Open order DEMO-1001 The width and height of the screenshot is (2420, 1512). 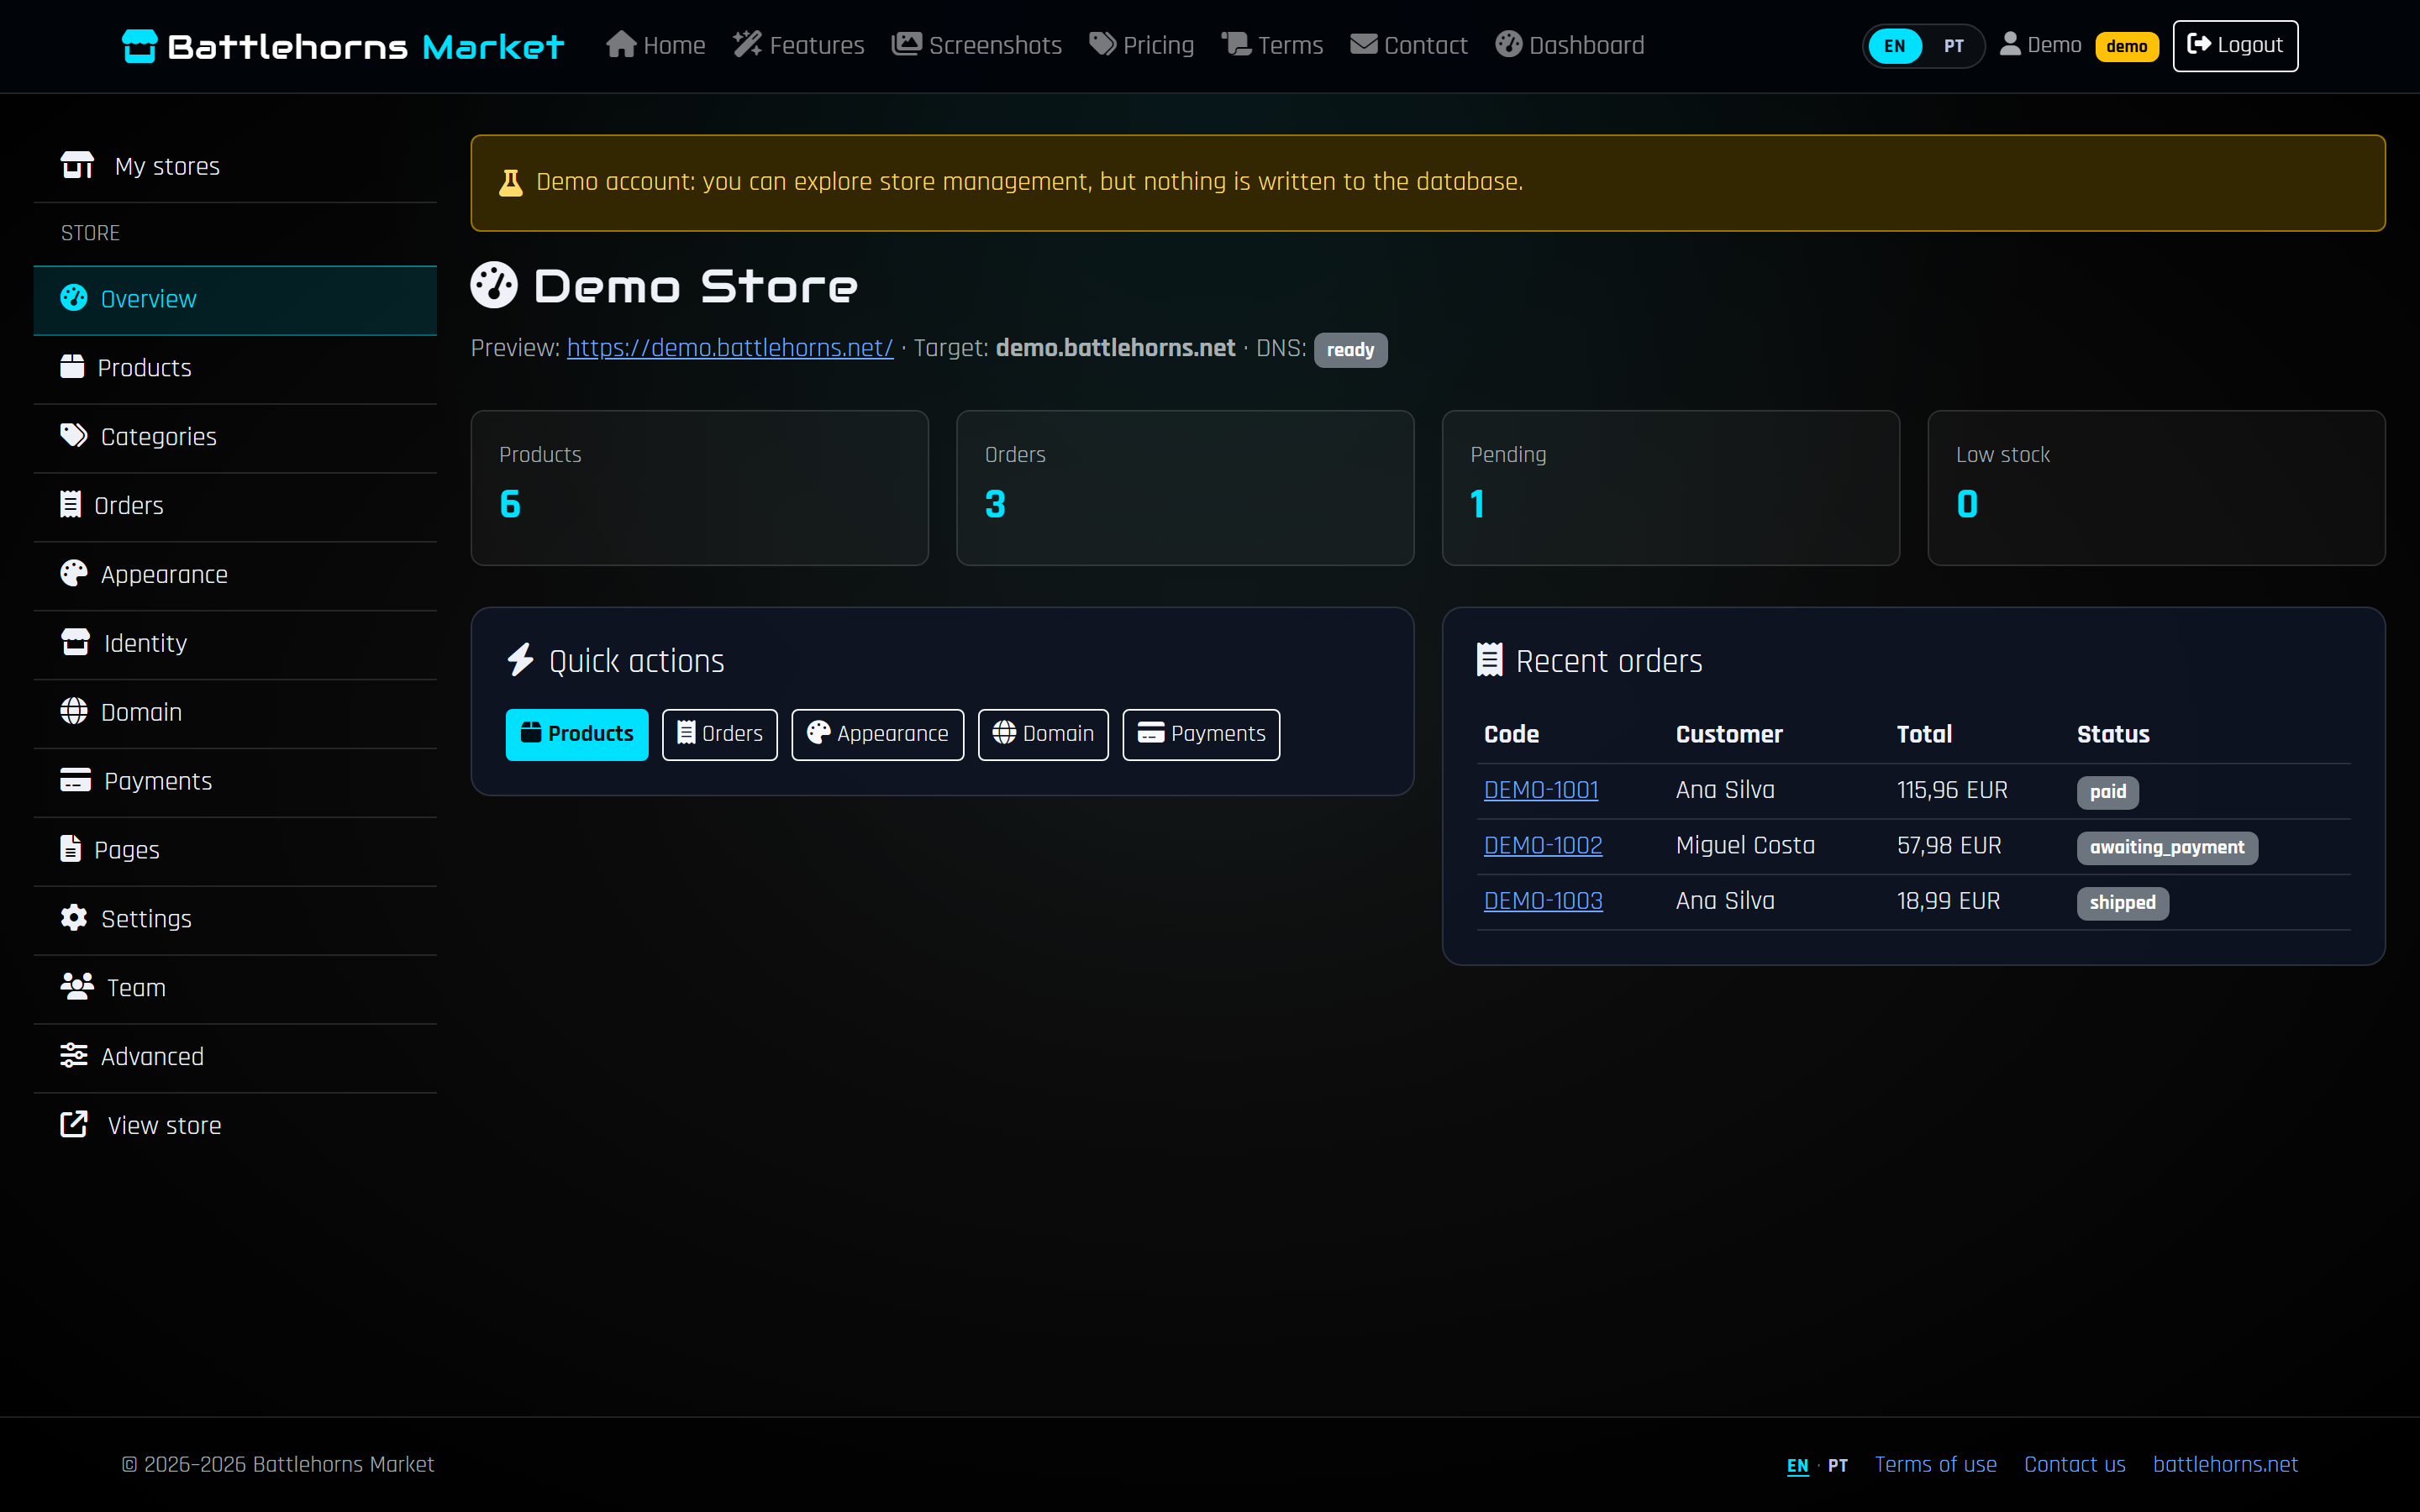click(x=1541, y=790)
